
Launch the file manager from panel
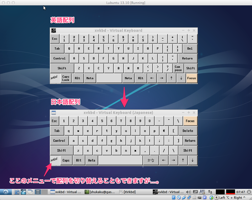click(x=17, y=192)
